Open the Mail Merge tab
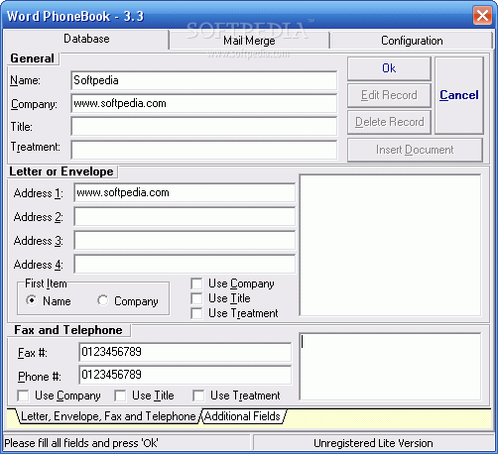This screenshot has width=498, height=454. [x=249, y=41]
